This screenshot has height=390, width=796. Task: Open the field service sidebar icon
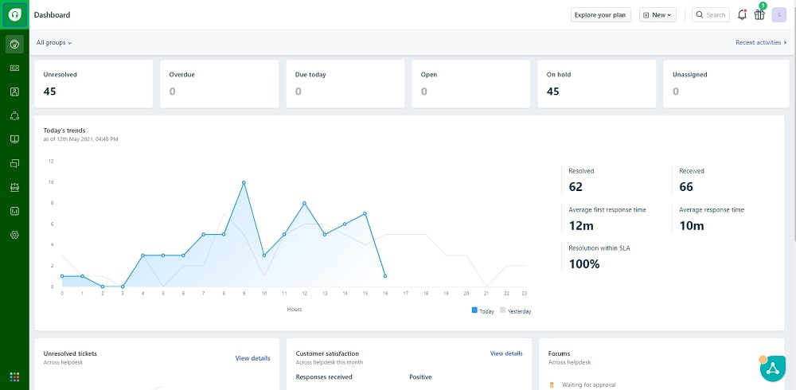coord(14,187)
